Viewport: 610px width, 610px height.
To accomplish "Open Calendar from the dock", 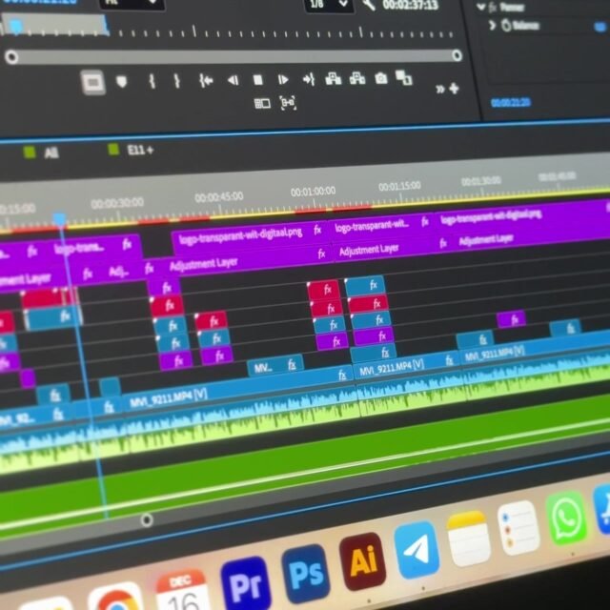I will (182, 591).
